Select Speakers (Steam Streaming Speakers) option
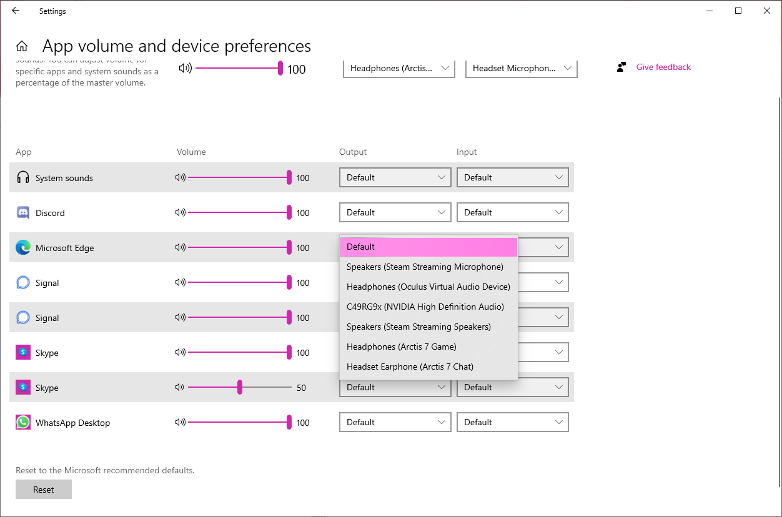Screen dimensions: 782x517 coord(418,327)
